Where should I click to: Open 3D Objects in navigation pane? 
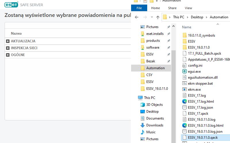154,105
